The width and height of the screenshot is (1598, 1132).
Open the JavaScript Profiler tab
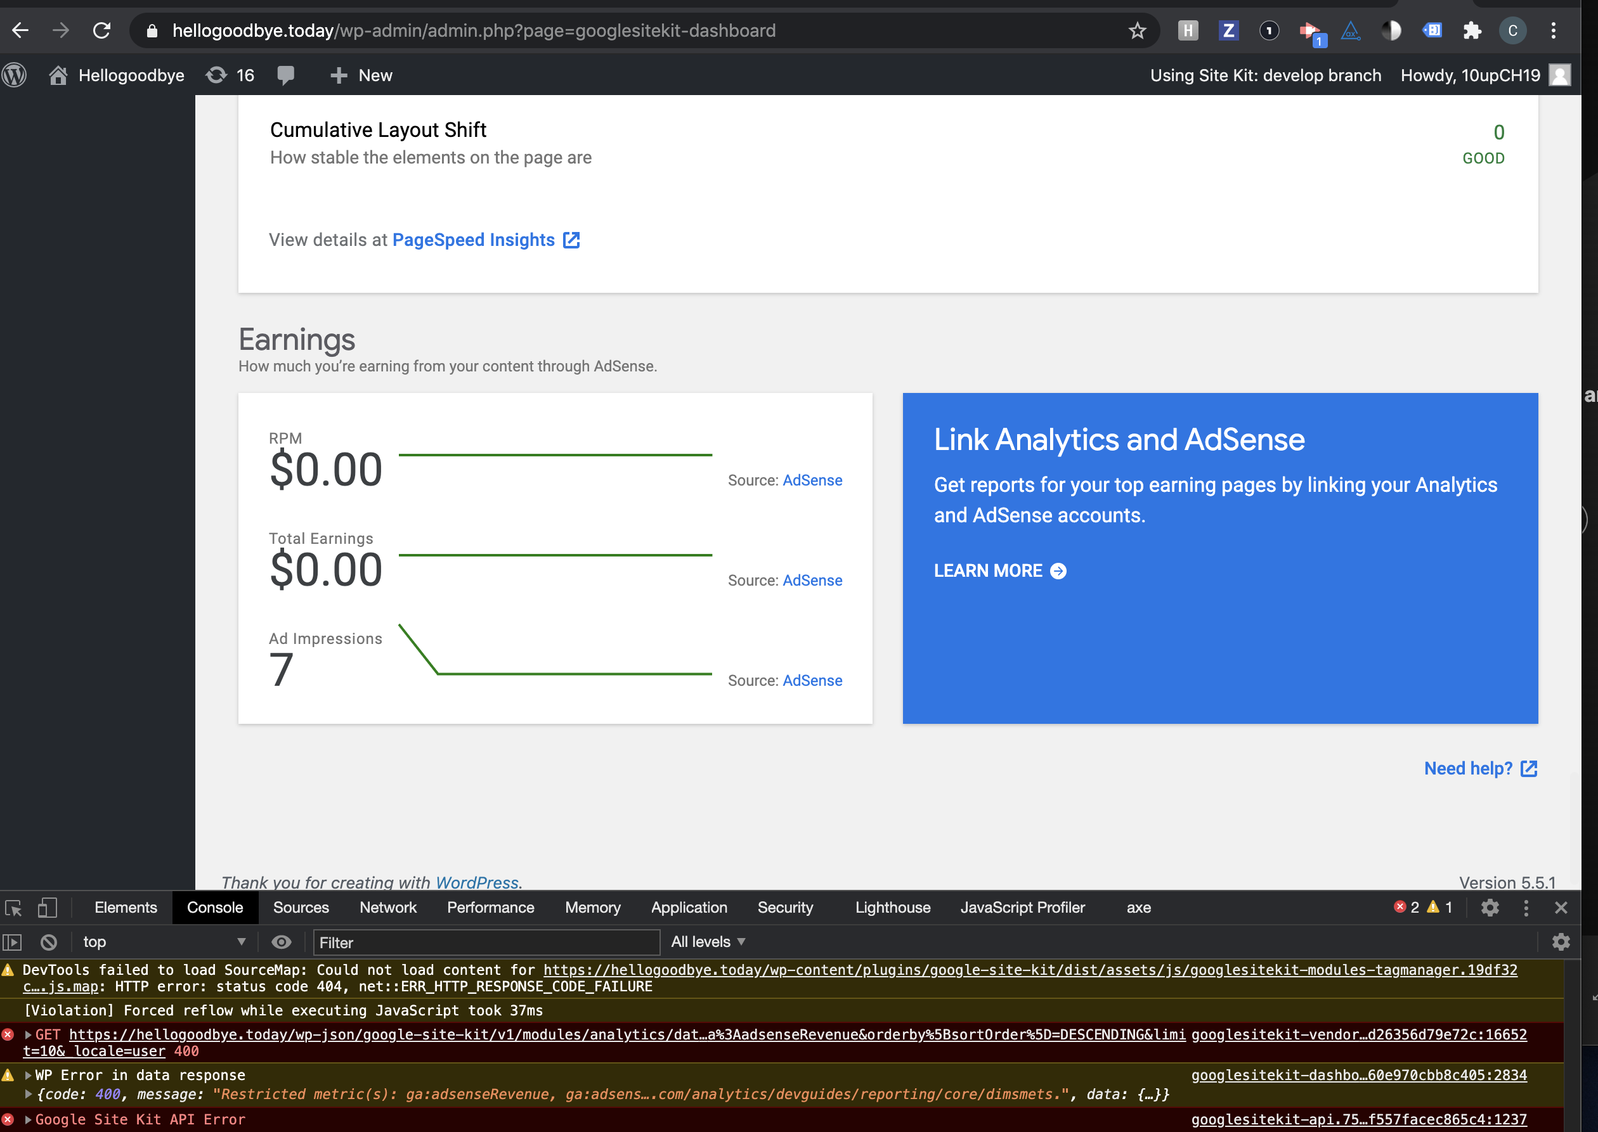point(1023,908)
